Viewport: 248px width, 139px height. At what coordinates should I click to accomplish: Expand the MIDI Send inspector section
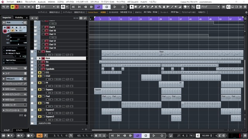pyautogui.click(x=14, y=100)
